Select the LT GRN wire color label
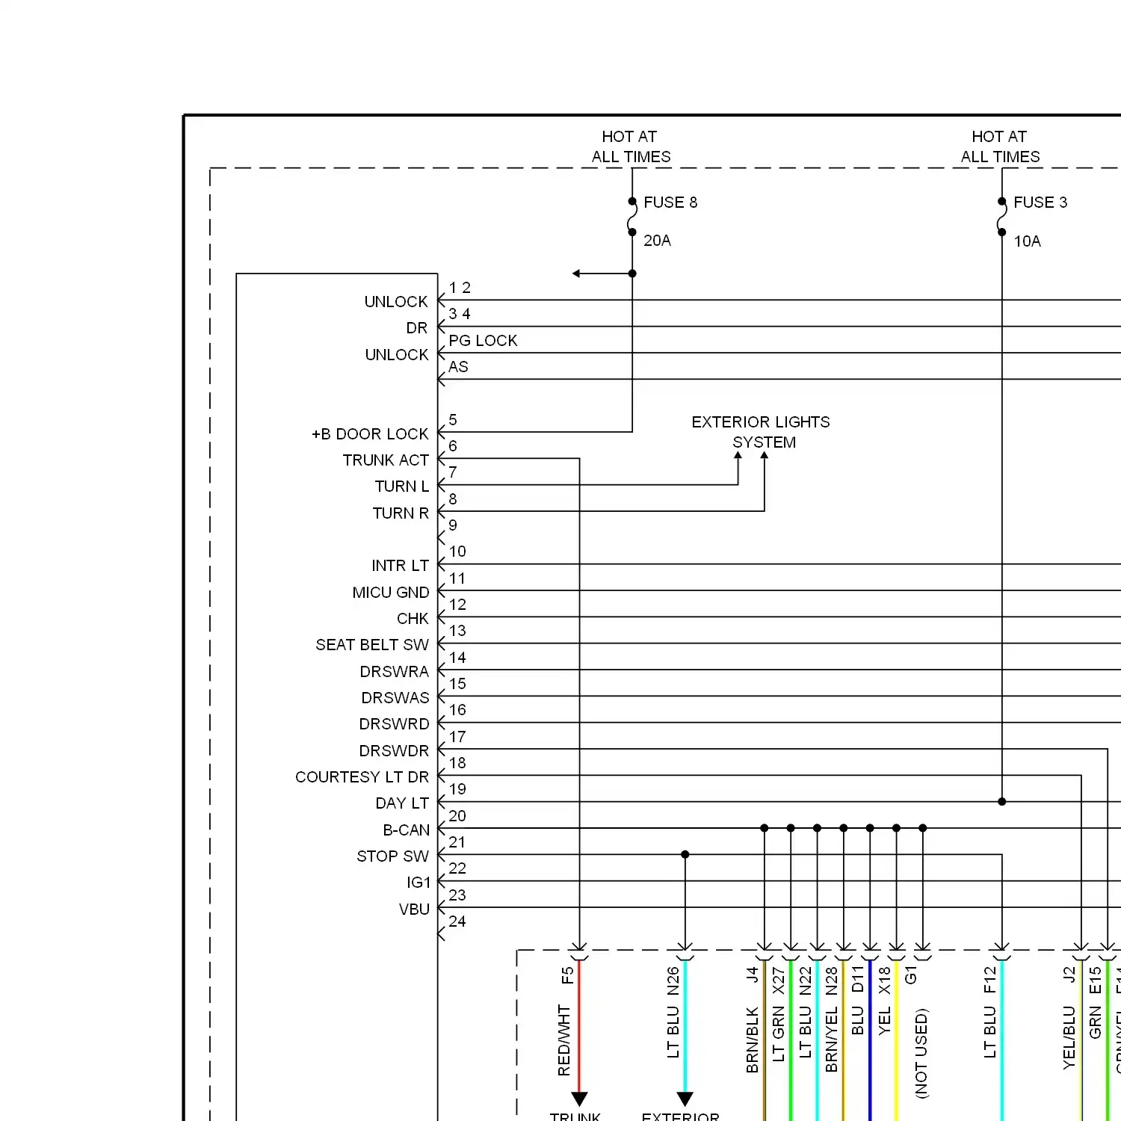Screen dimensions: 1121x1121 (778, 1034)
